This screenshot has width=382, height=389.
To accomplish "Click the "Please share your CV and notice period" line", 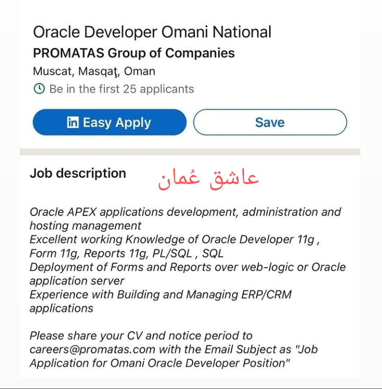I will (x=141, y=335).
